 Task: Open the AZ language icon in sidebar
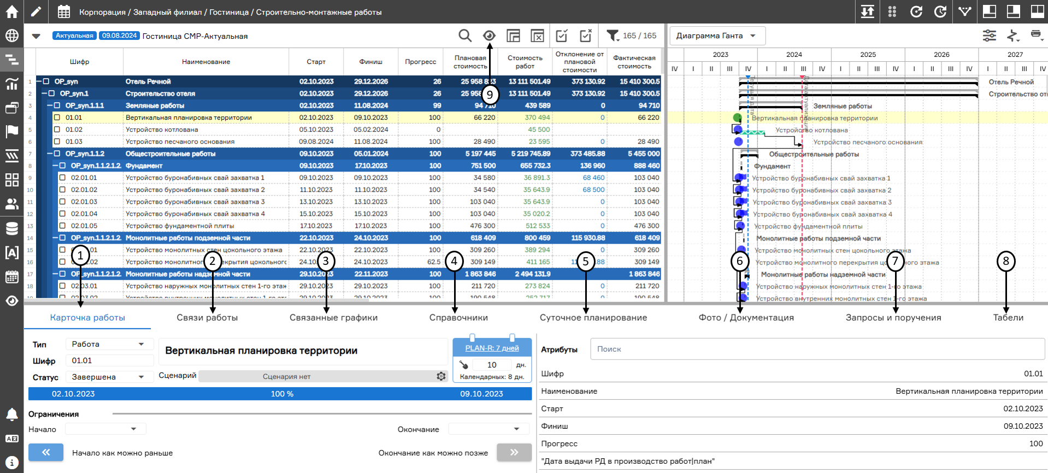pyautogui.click(x=11, y=439)
